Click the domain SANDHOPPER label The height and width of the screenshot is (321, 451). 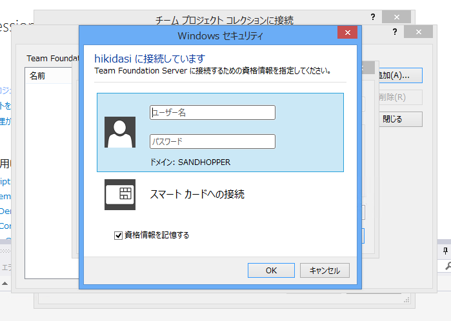[190, 162]
